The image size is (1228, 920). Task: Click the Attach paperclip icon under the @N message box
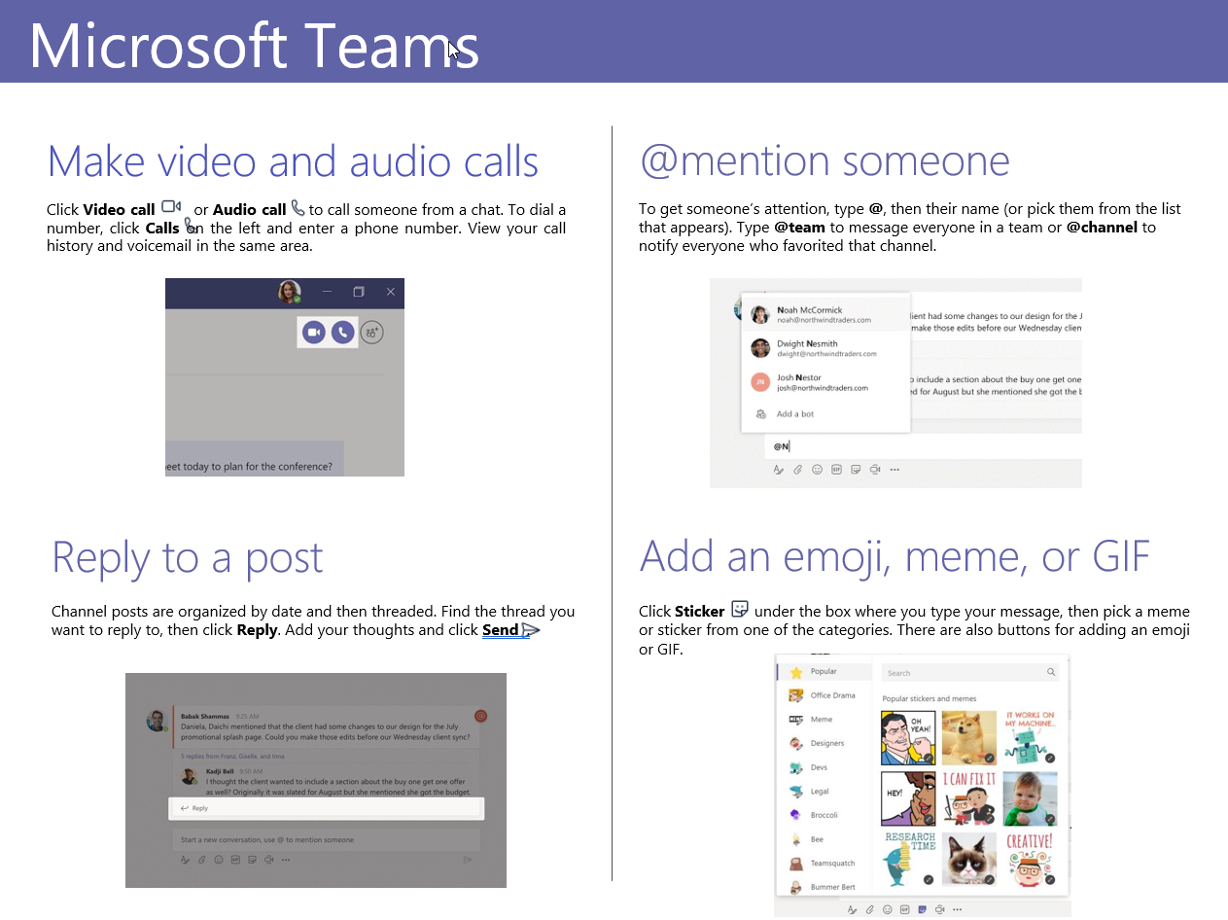pyautogui.click(x=797, y=469)
